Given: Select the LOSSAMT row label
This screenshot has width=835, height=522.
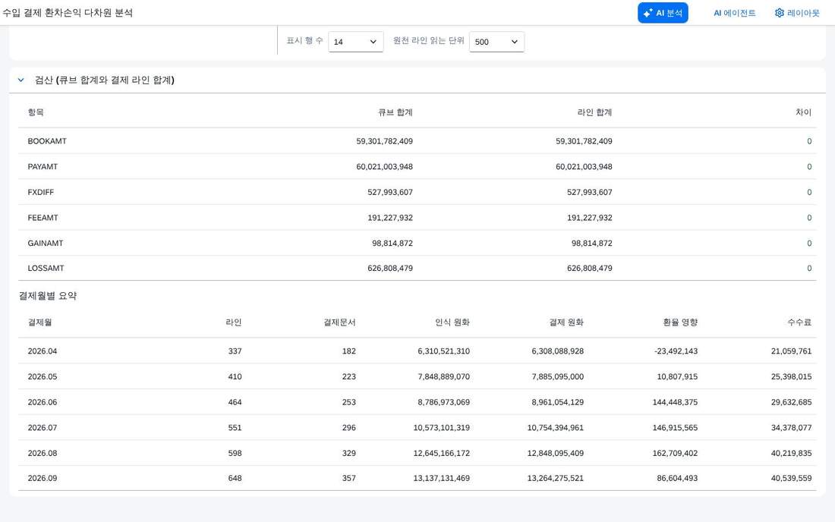Looking at the screenshot, I should click(x=46, y=268).
